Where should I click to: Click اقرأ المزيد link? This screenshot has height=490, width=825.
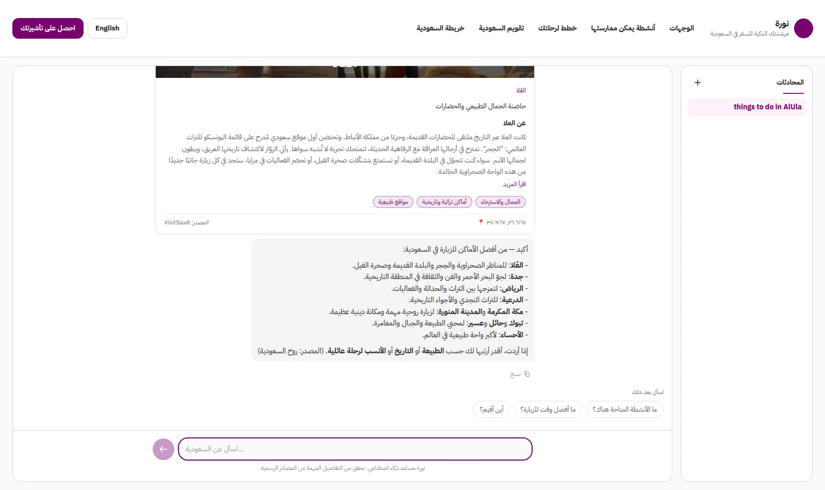tap(515, 184)
